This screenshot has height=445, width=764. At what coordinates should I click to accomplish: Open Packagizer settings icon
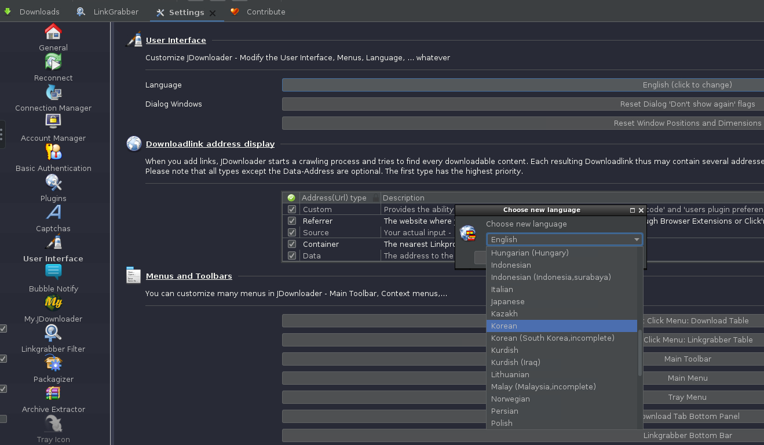[x=53, y=363]
